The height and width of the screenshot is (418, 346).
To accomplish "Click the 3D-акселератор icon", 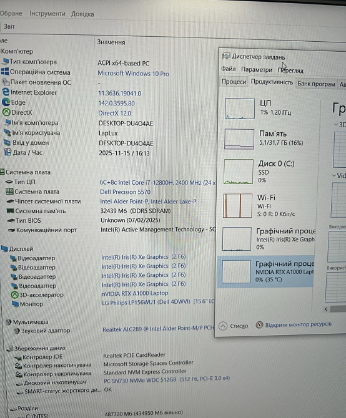I will (x=14, y=295).
